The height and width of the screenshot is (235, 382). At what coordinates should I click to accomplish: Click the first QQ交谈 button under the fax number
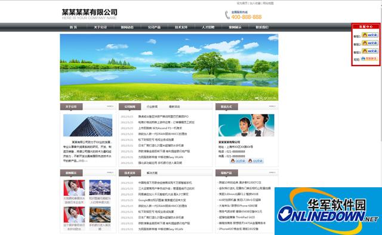[238, 160]
